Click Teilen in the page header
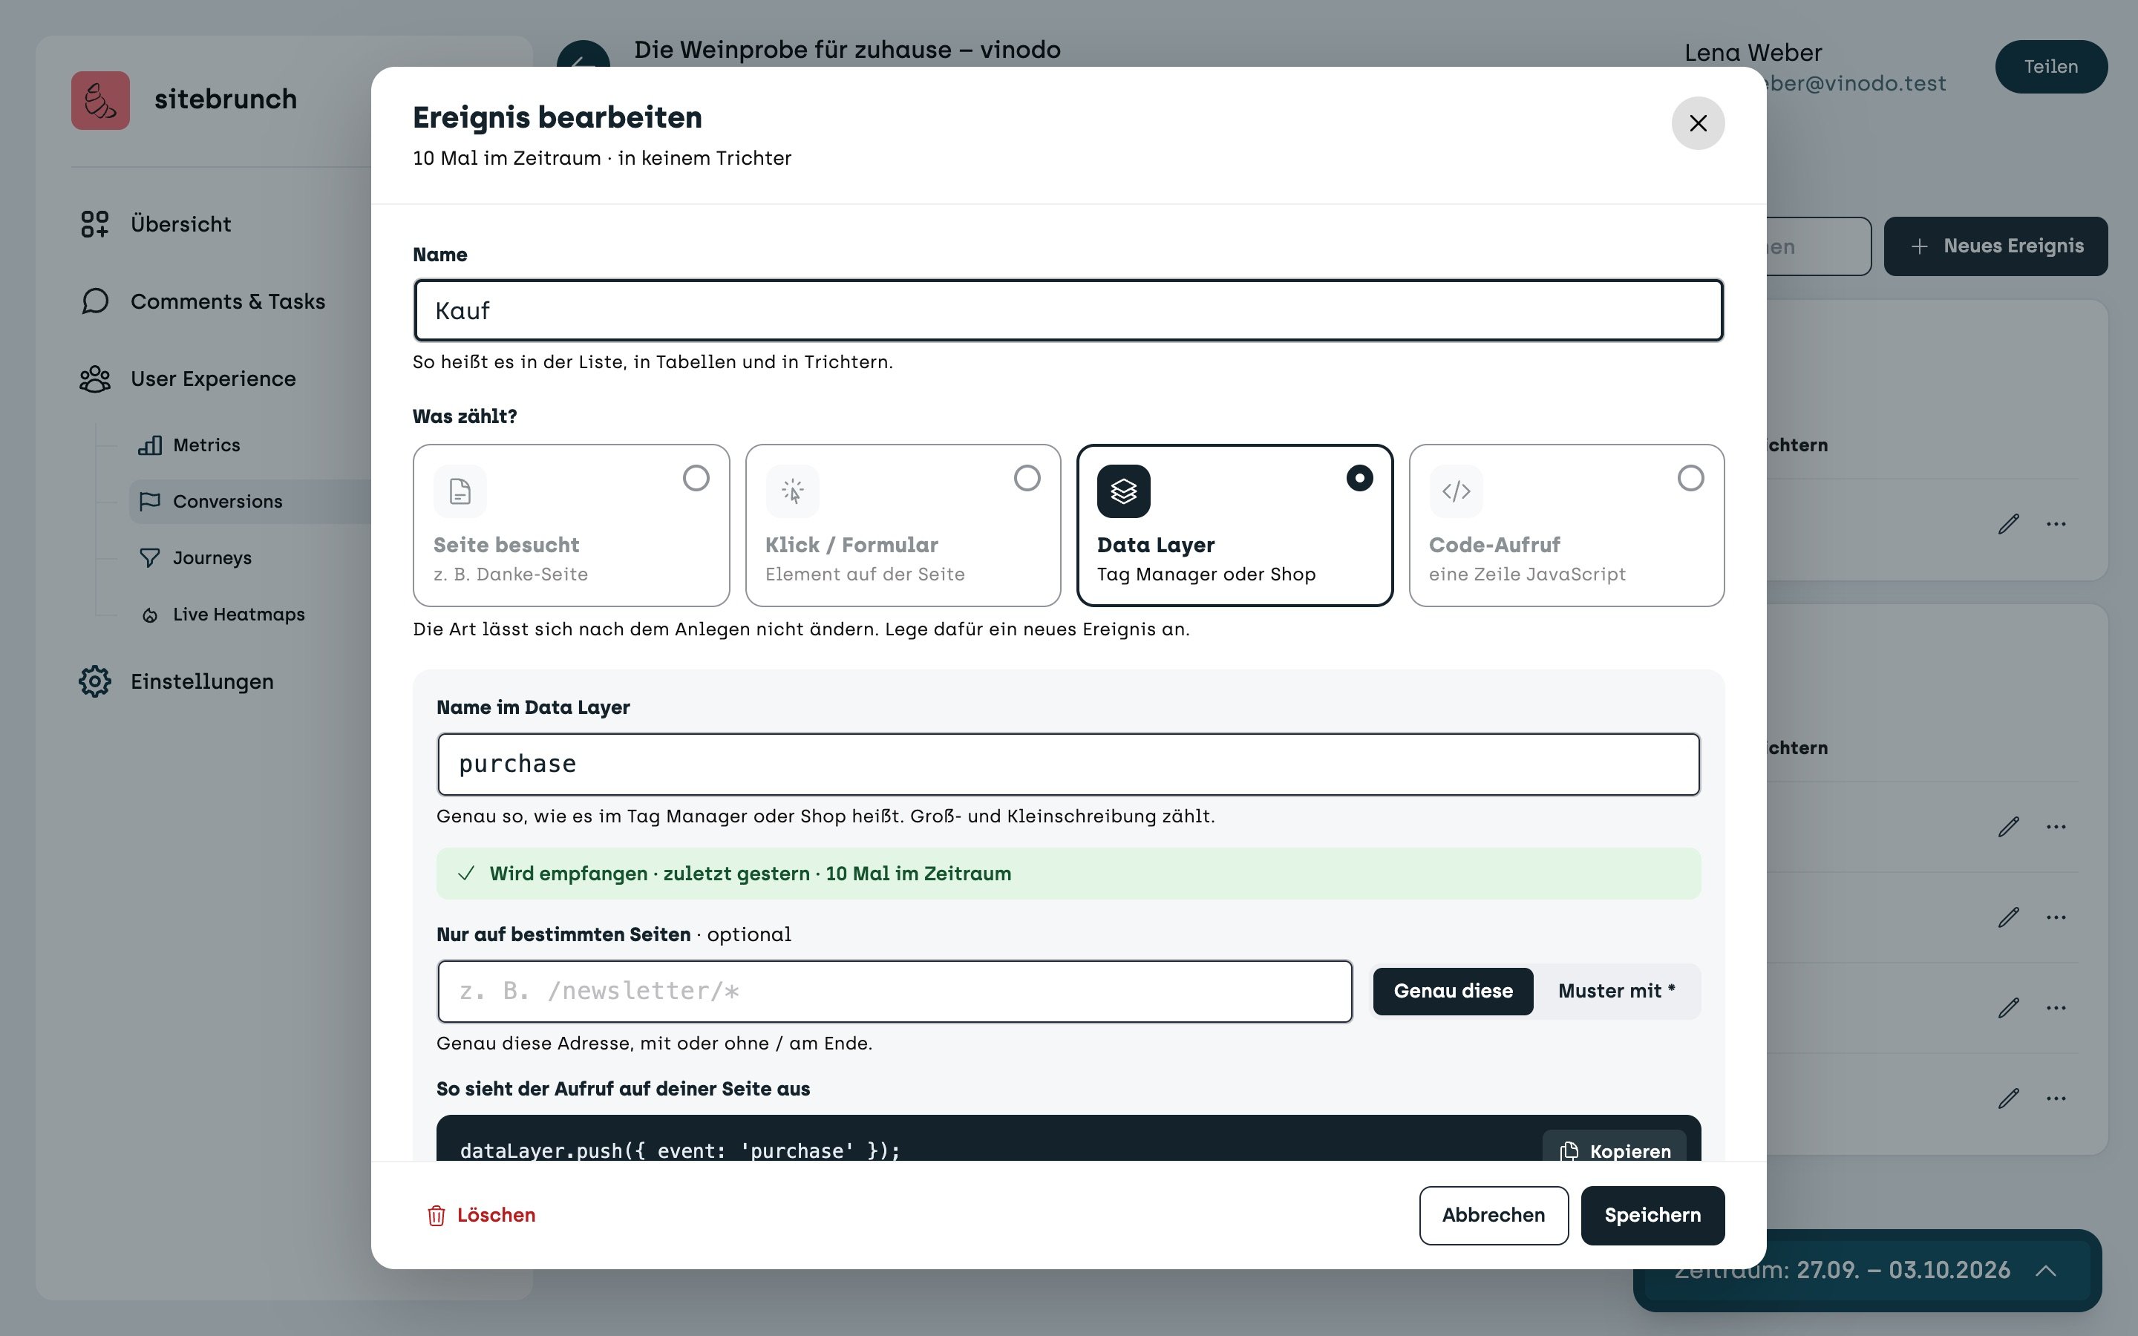2138x1336 pixels. point(2050,66)
